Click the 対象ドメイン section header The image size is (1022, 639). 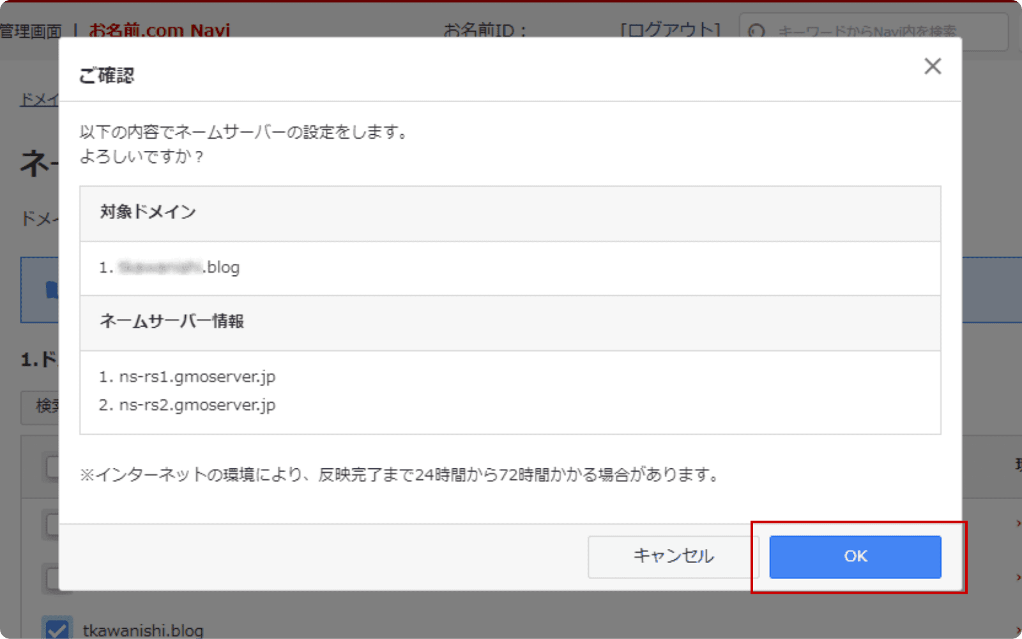510,213
